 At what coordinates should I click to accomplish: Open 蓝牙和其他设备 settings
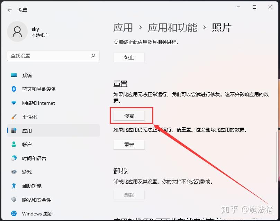coord(53,89)
